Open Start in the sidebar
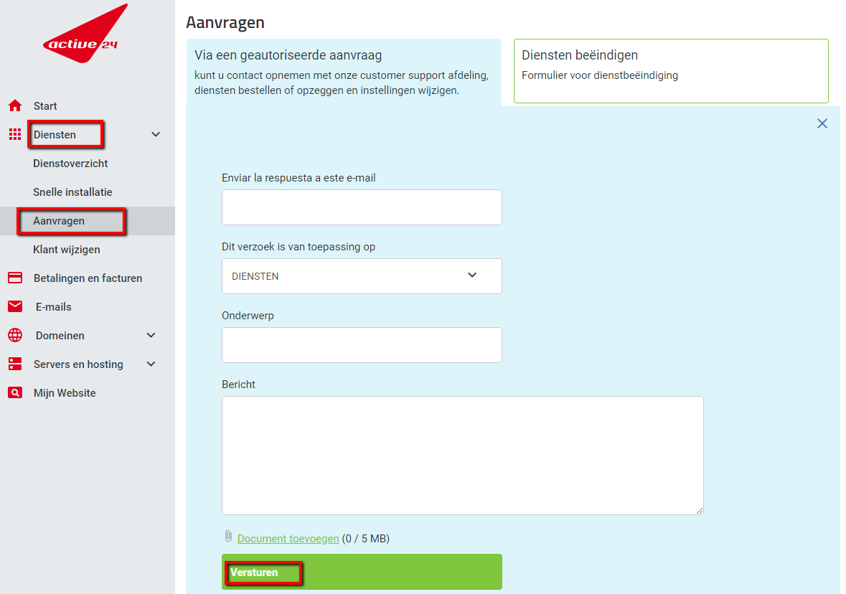This screenshot has width=846, height=594. click(45, 106)
